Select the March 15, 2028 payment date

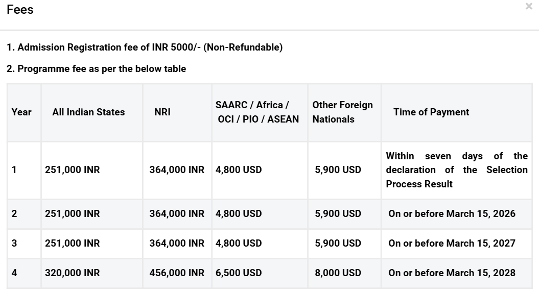pyautogui.click(x=452, y=273)
